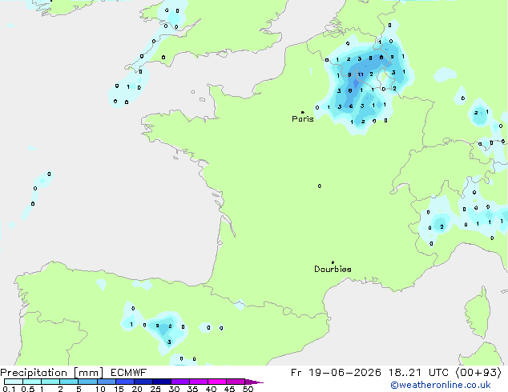The image size is (508, 392).
Task: Click the '18..21 UTC' time range text
Action: pos(418,373)
